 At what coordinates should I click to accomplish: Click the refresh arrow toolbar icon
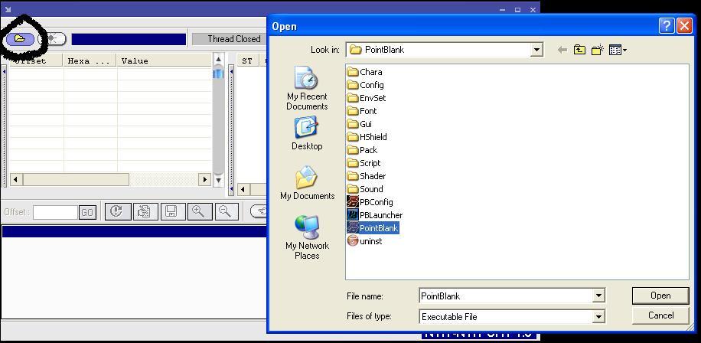[118, 211]
